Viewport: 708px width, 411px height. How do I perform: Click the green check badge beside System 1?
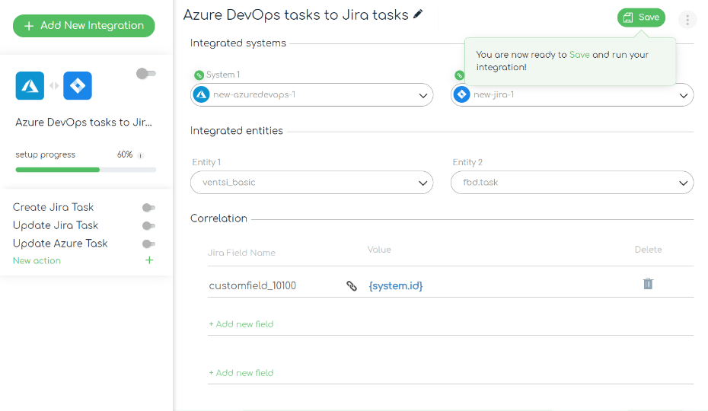(x=199, y=75)
